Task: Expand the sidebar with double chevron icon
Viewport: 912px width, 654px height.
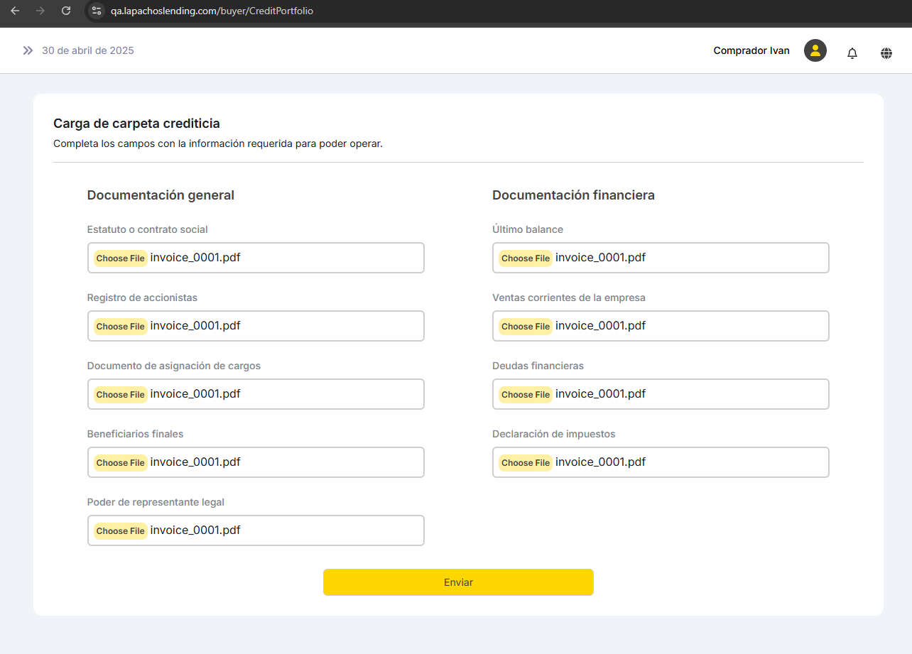Action: tap(28, 50)
